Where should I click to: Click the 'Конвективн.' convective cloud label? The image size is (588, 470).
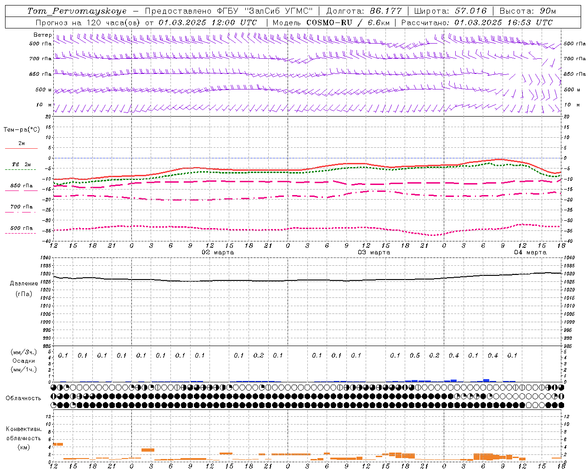tap(23, 429)
